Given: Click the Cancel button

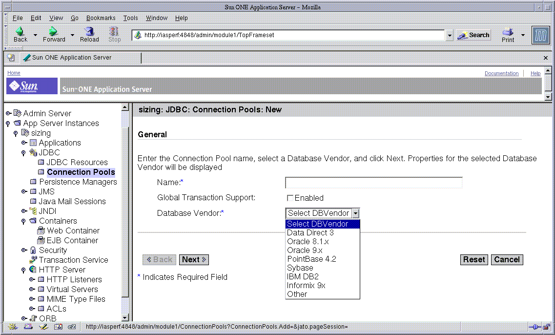Looking at the screenshot, I should [507, 260].
